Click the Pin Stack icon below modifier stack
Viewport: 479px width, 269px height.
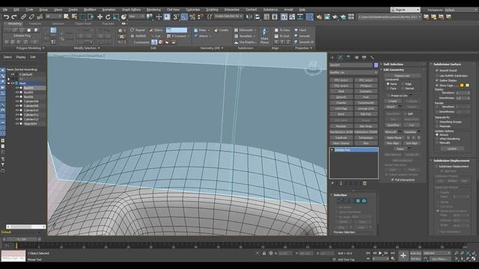[332, 183]
